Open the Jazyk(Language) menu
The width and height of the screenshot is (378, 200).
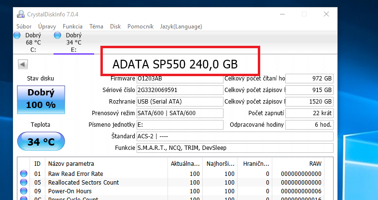(x=181, y=27)
